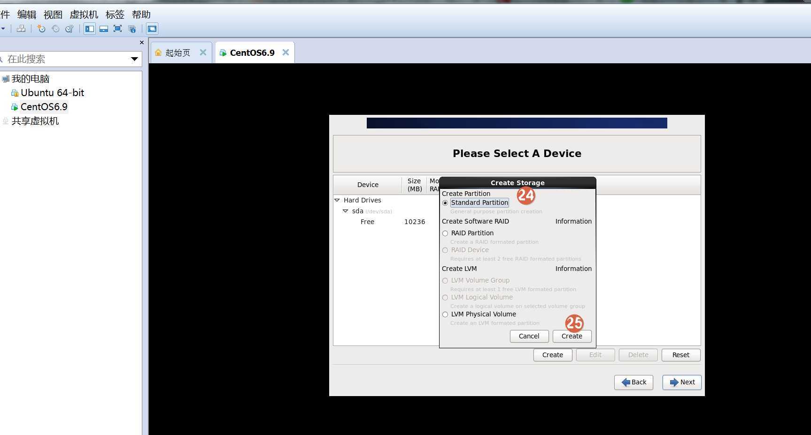The width and height of the screenshot is (811, 435).
Task: Select the Ubuntu 64-bit virtual machine
Action: (52, 93)
